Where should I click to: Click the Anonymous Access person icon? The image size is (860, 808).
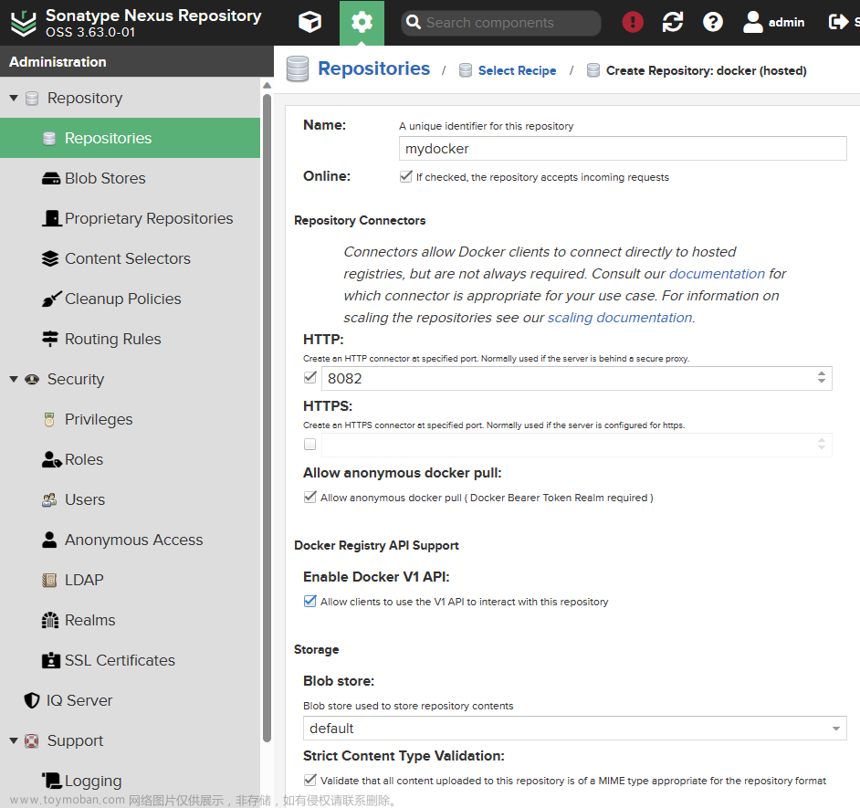pyautogui.click(x=49, y=540)
